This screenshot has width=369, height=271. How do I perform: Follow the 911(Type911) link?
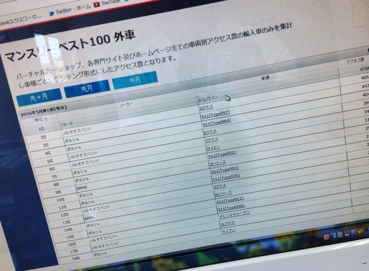click(230, 200)
